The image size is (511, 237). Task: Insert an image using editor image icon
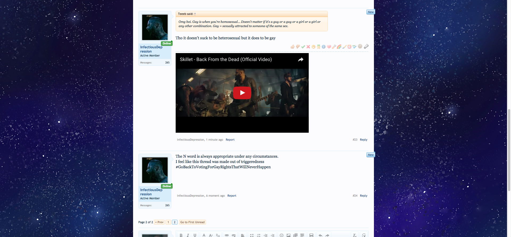pos(289,235)
